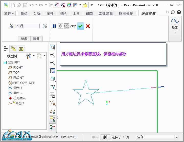The image size is (184, 142).
Task: Click the Windows switch icon
Action: click(x=75, y=5)
